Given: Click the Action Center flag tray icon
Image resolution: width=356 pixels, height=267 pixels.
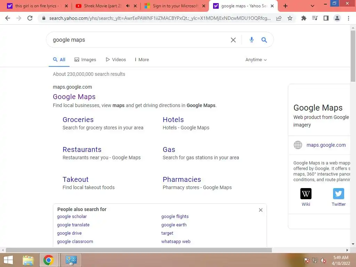Looking at the screenshot, I should coord(307,260).
